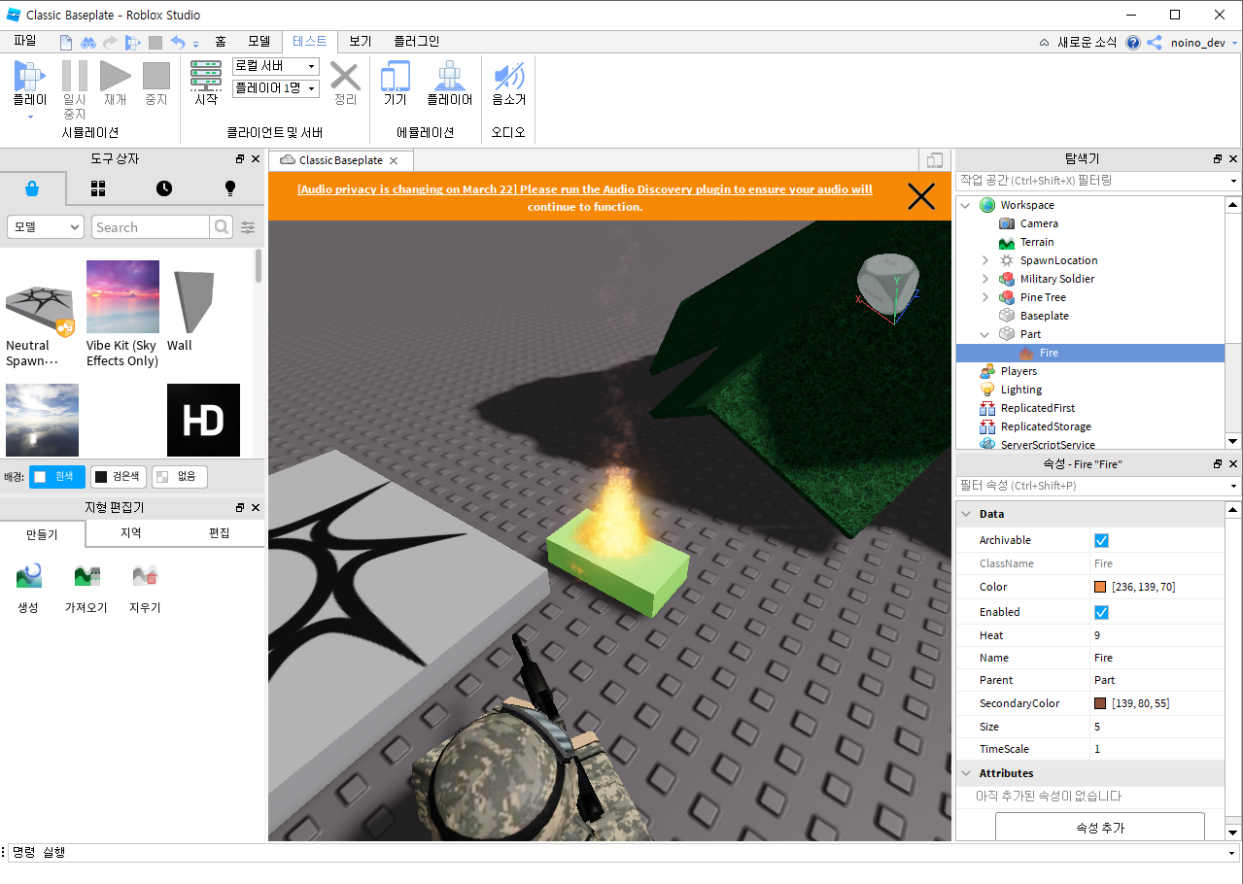This screenshot has height=884, width=1243.
Task: Open the 플레이어 1명 dropdown
Action: 276,88
